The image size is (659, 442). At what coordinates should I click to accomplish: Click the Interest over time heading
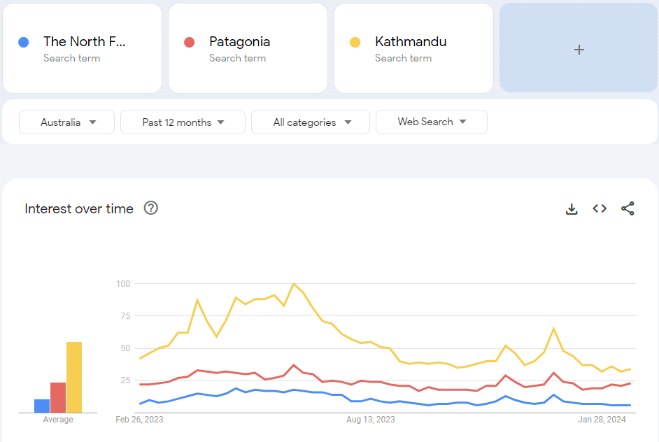[79, 208]
